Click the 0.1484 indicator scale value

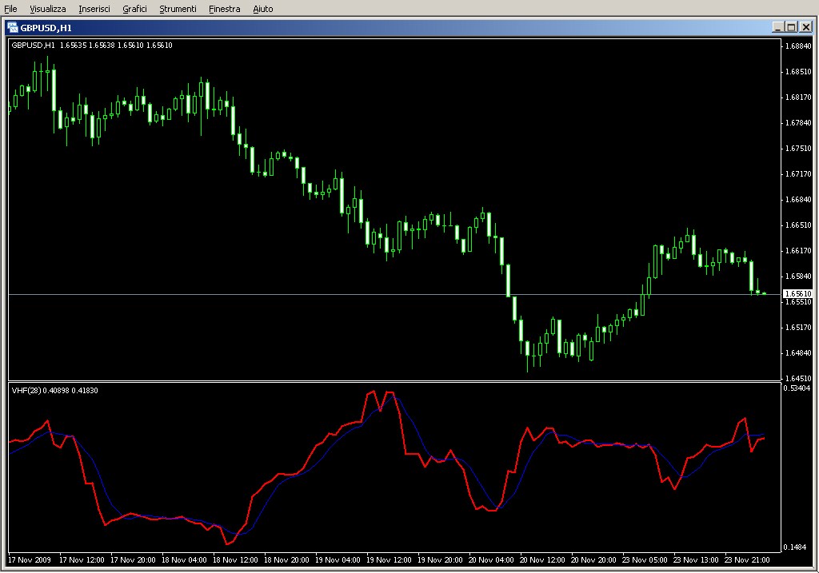click(794, 547)
